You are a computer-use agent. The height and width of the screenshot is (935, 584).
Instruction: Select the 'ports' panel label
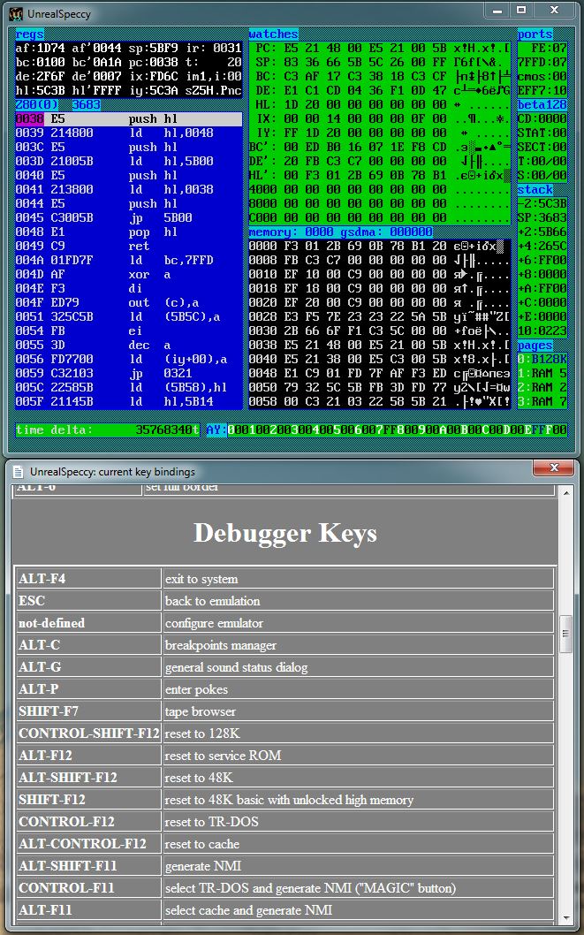click(x=535, y=34)
